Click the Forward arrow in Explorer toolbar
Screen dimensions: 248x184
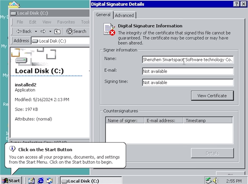(43, 31)
